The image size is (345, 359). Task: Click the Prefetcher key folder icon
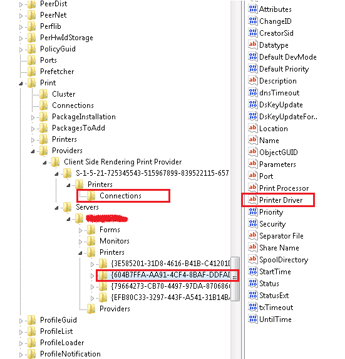32,72
